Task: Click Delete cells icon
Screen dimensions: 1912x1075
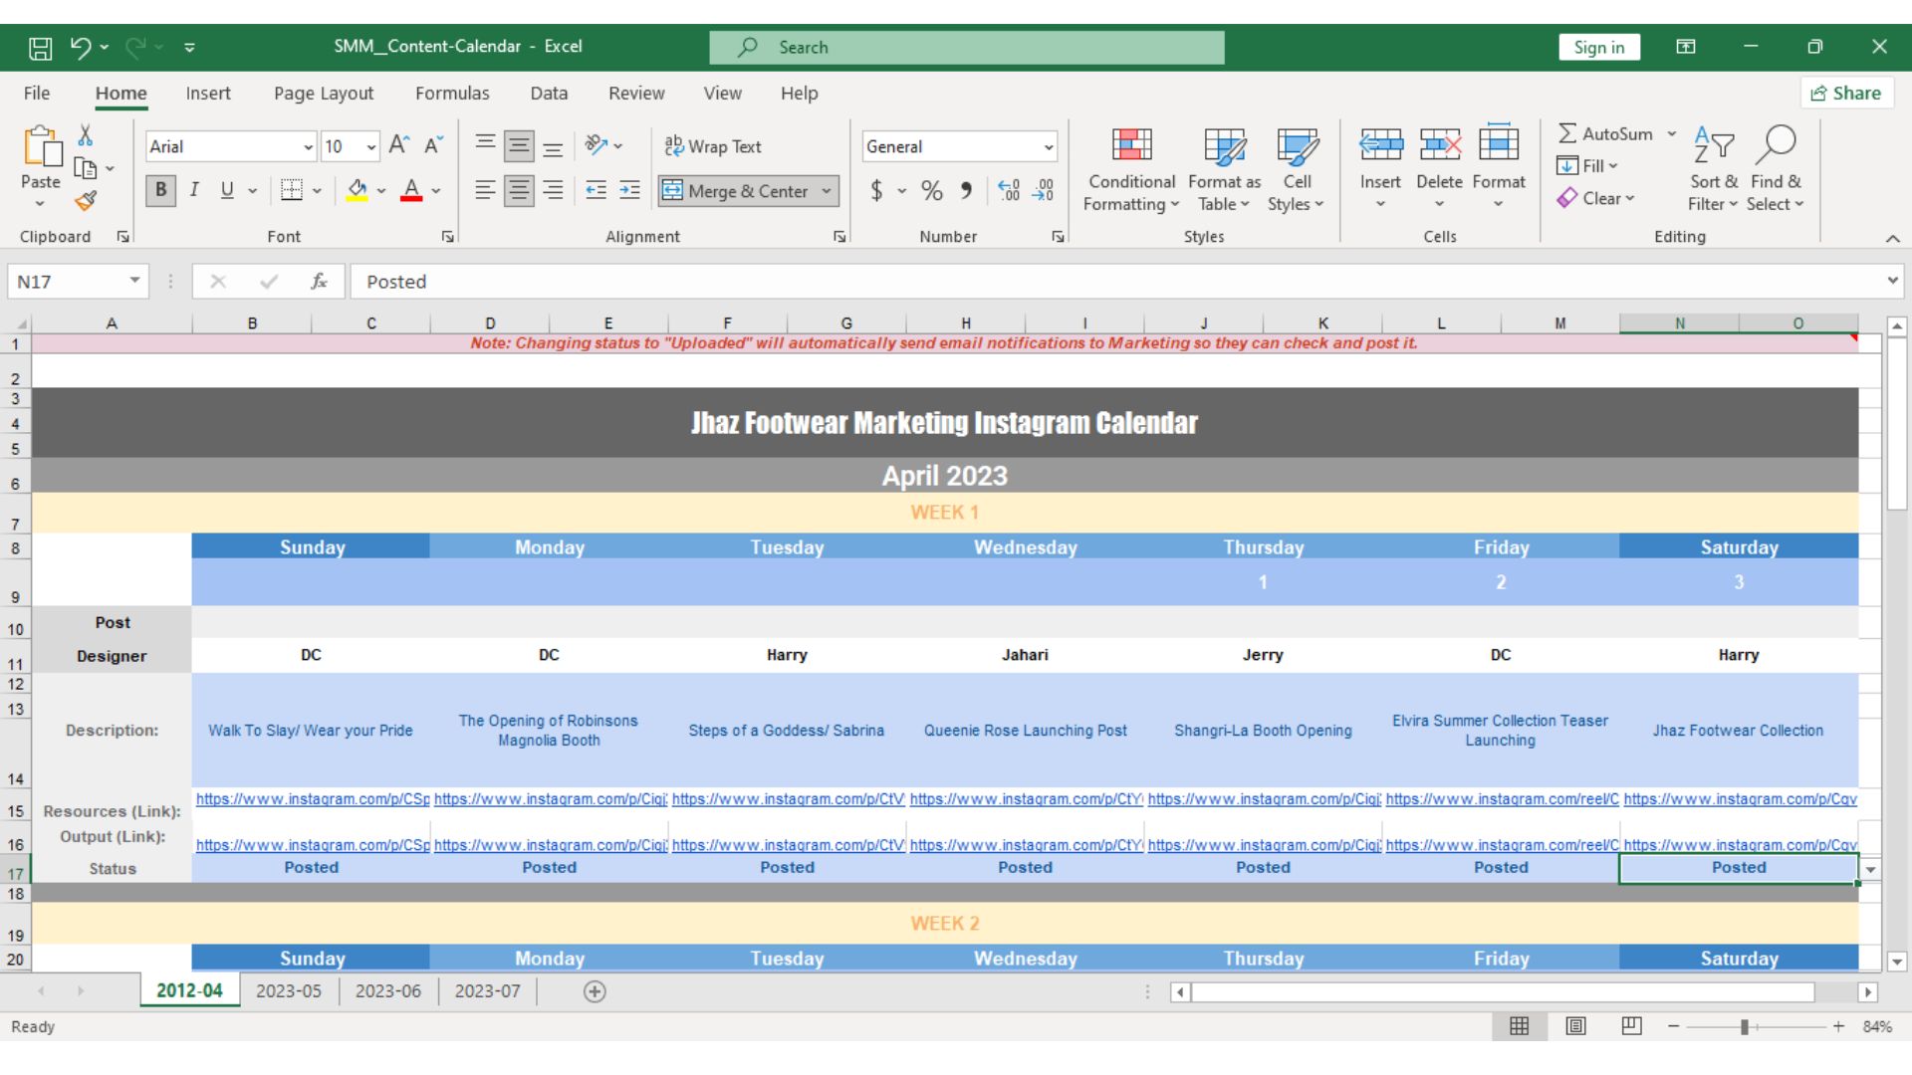Action: pyautogui.click(x=1439, y=145)
